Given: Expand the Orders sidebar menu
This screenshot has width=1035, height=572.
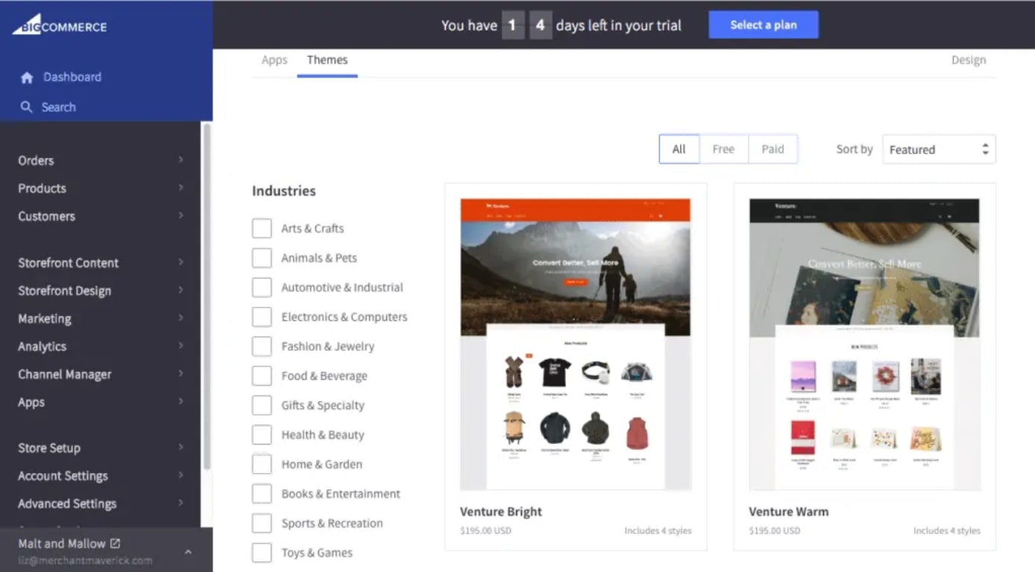Looking at the screenshot, I should point(180,160).
